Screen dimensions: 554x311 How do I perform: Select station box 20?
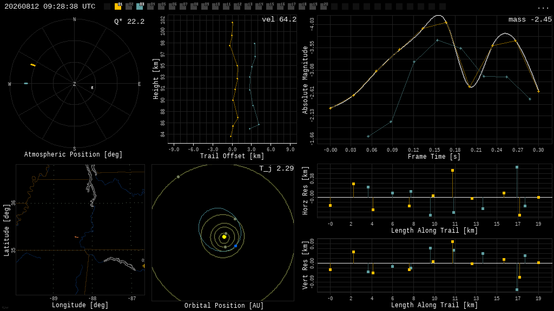pos(324,6)
